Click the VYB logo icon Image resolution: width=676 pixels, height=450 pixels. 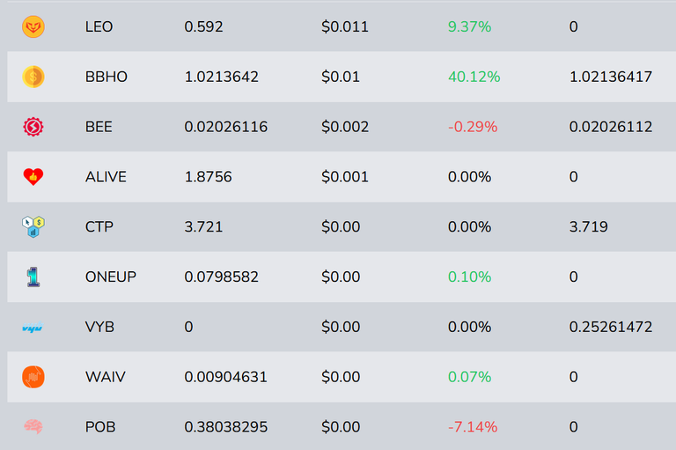click(33, 327)
